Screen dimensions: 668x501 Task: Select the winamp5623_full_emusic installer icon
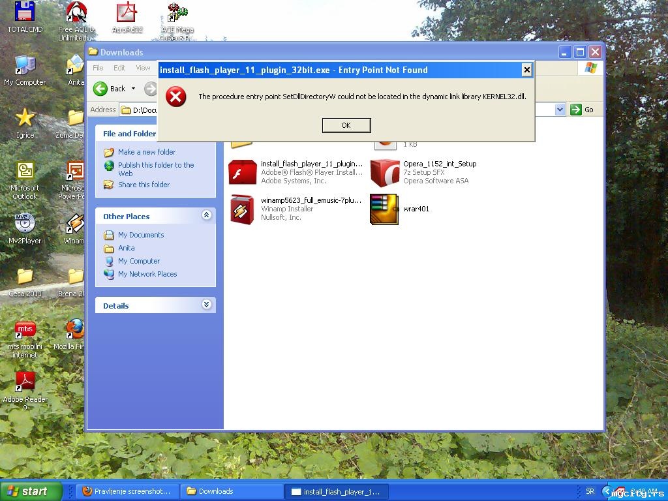(243, 209)
